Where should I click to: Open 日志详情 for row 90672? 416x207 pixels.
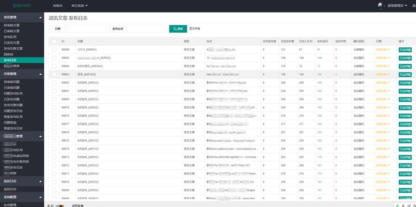tap(405, 165)
